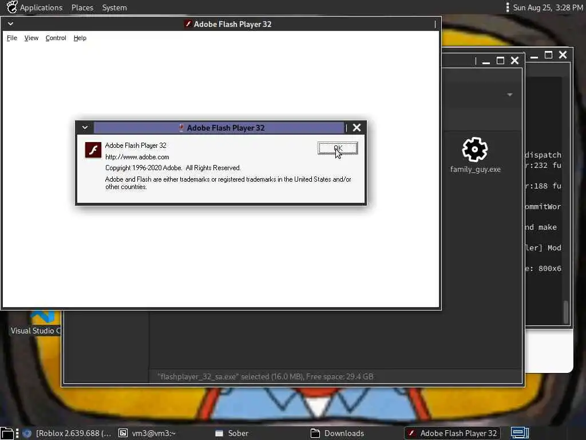The height and width of the screenshot is (440, 586).
Task: Click the terminal icon beside vm3@vm3 entry
Action: (x=123, y=433)
